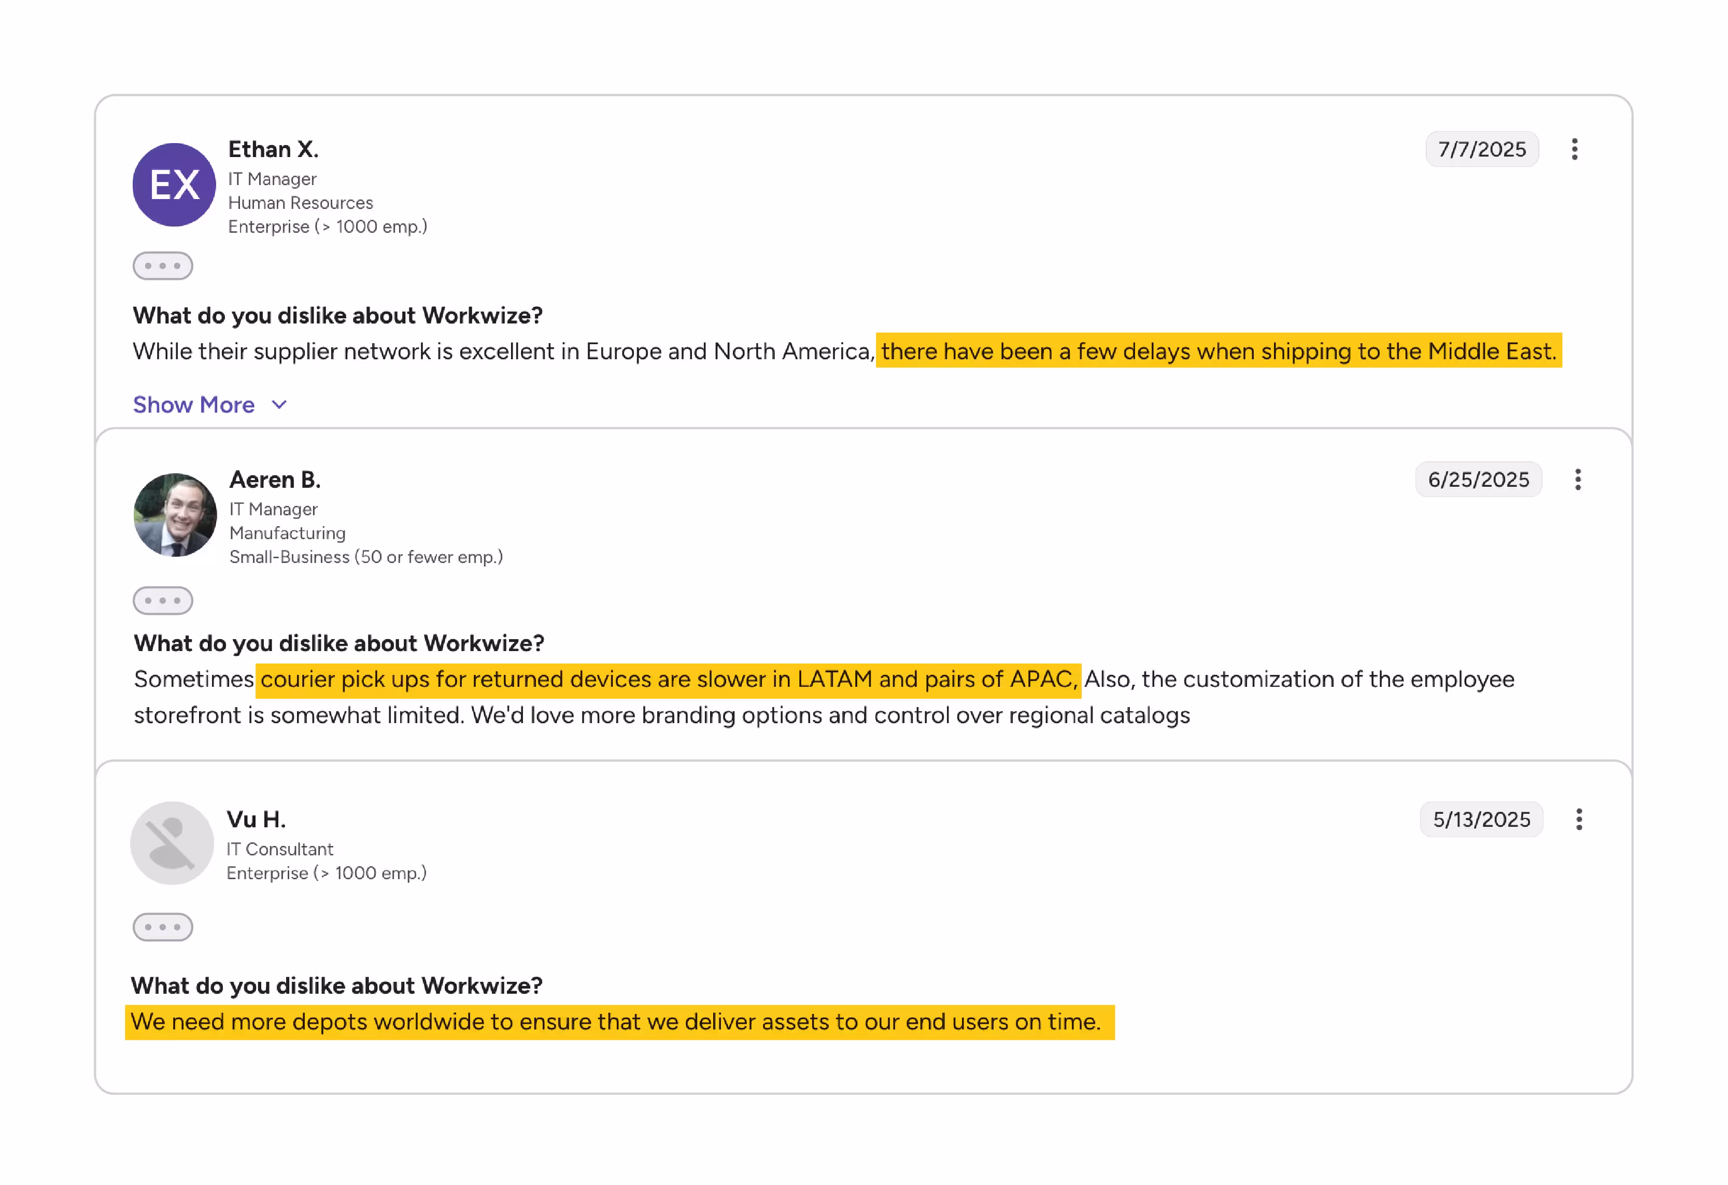Click Vu H.'s gray placeholder avatar
The height and width of the screenshot is (1185, 1728).
[x=172, y=843]
